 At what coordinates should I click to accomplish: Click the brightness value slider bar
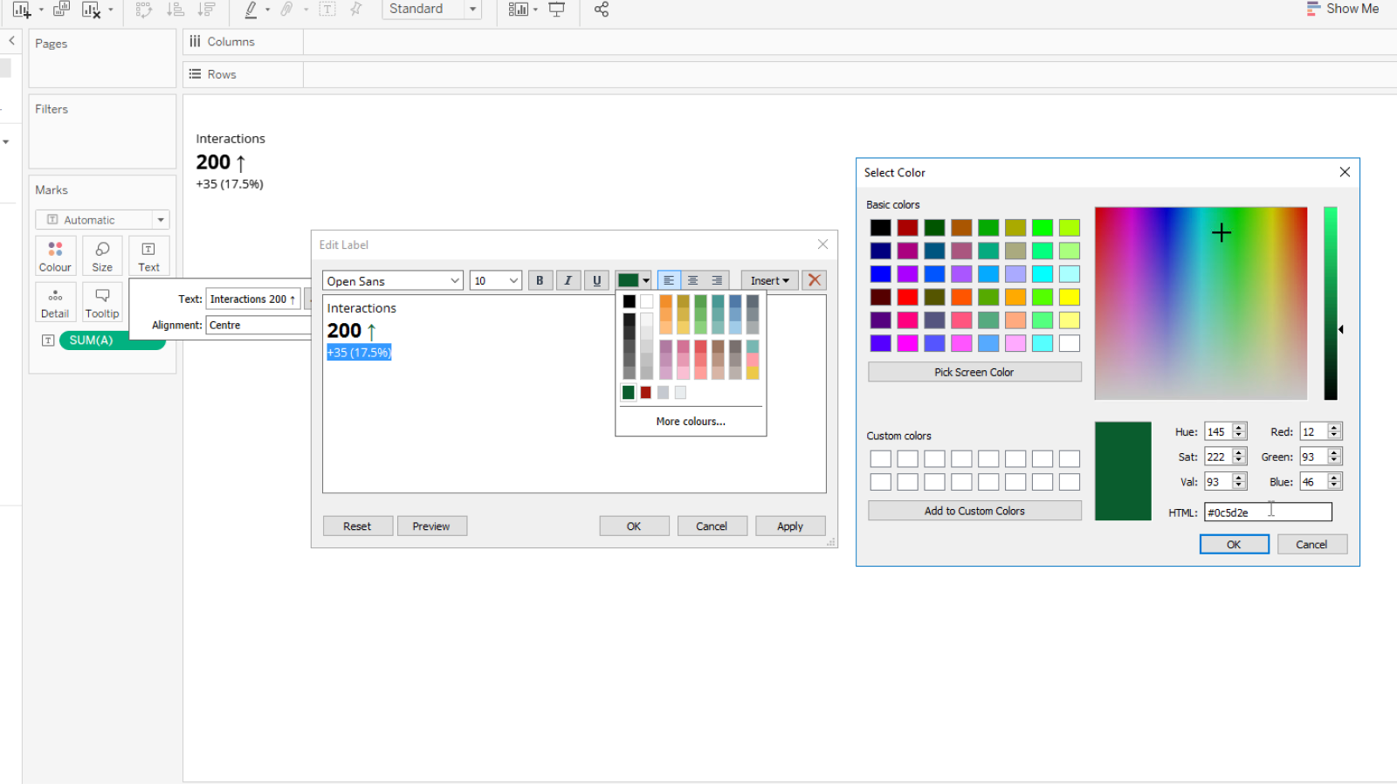pos(1330,304)
